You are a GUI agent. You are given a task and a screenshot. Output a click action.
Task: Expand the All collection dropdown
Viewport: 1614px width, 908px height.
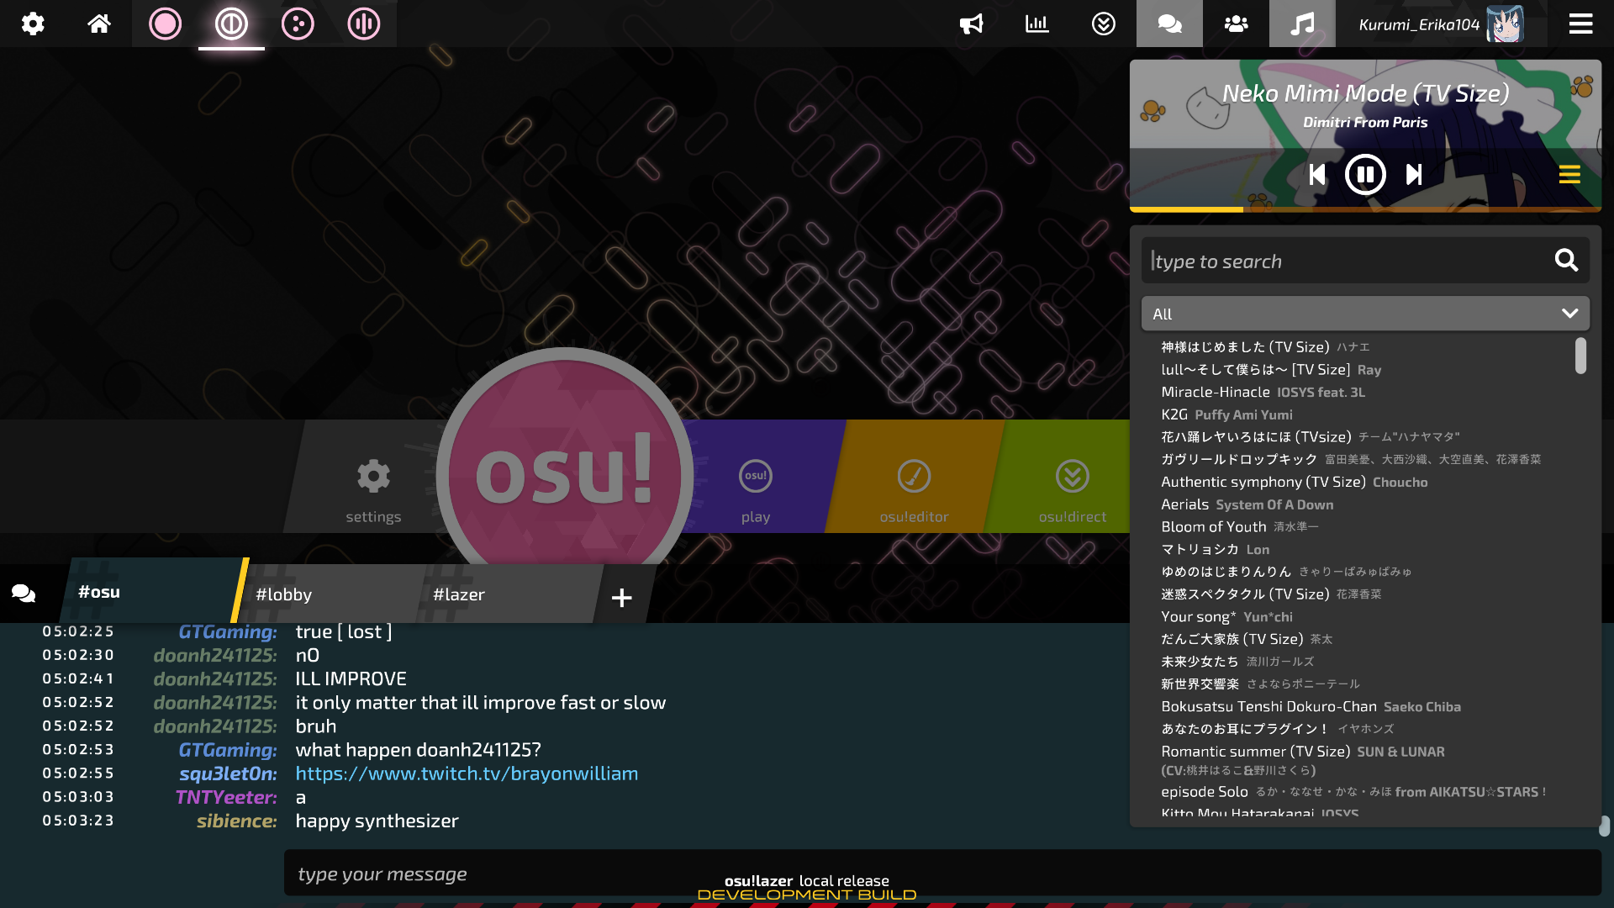(x=1365, y=314)
